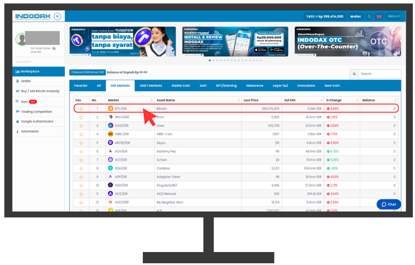
Task: Change language using the UK flag icon
Action: [379, 16]
